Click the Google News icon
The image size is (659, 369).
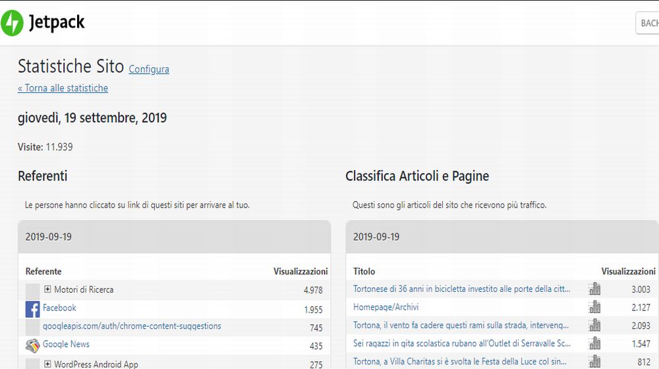click(32, 345)
